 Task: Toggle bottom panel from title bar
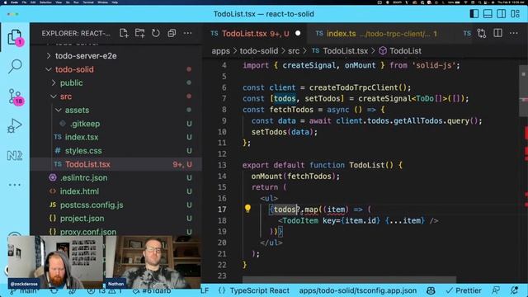(488, 14)
